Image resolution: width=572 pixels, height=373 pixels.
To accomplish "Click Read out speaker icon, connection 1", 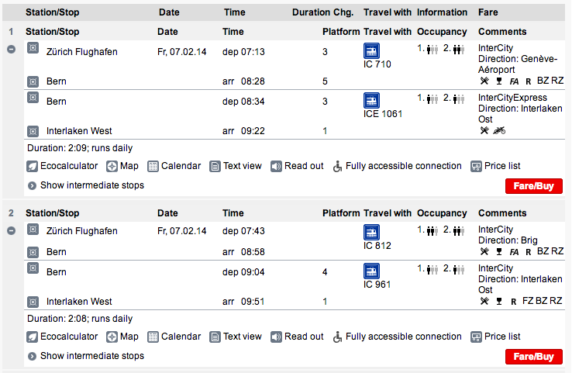I will click(x=276, y=167).
